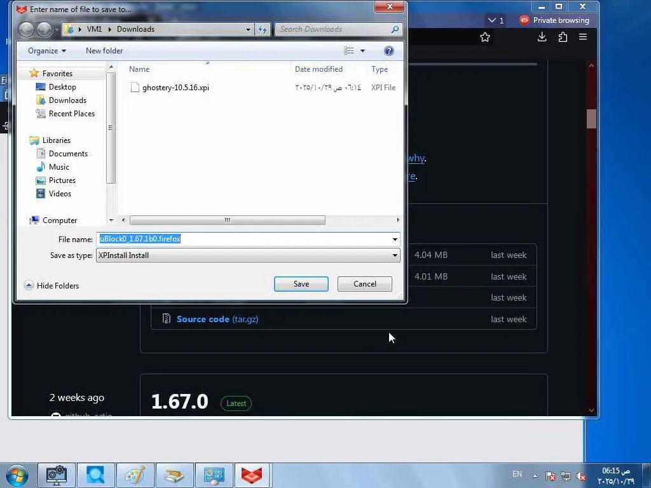Select Libraries in the navigation pane
The height and width of the screenshot is (488, 651).
[57, 140]
